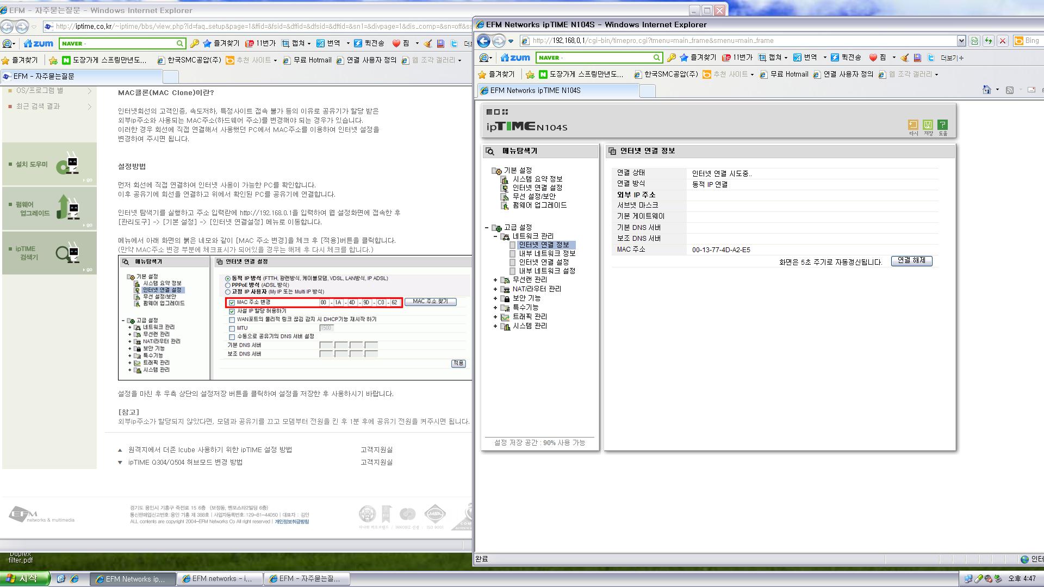Open 최근 검색 결과 in the FAQ sidebar
The height and width of the screenshot is (587, 1044).
pyautogui.click(x=38, y=107)
